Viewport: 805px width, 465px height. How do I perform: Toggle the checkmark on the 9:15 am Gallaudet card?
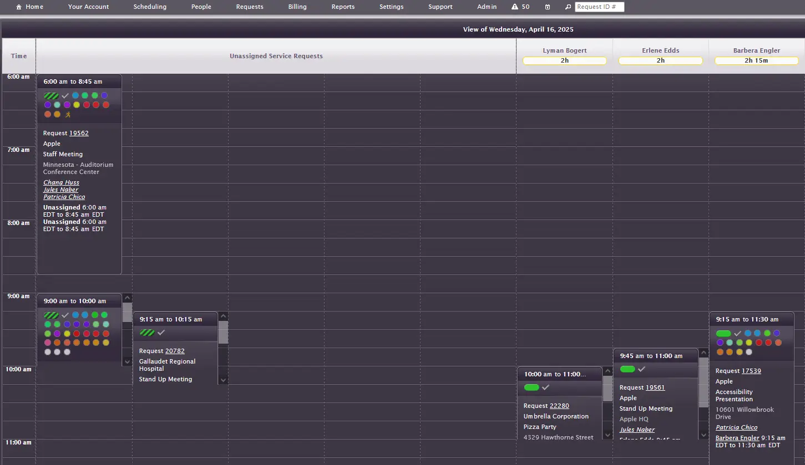click(161, 333)
